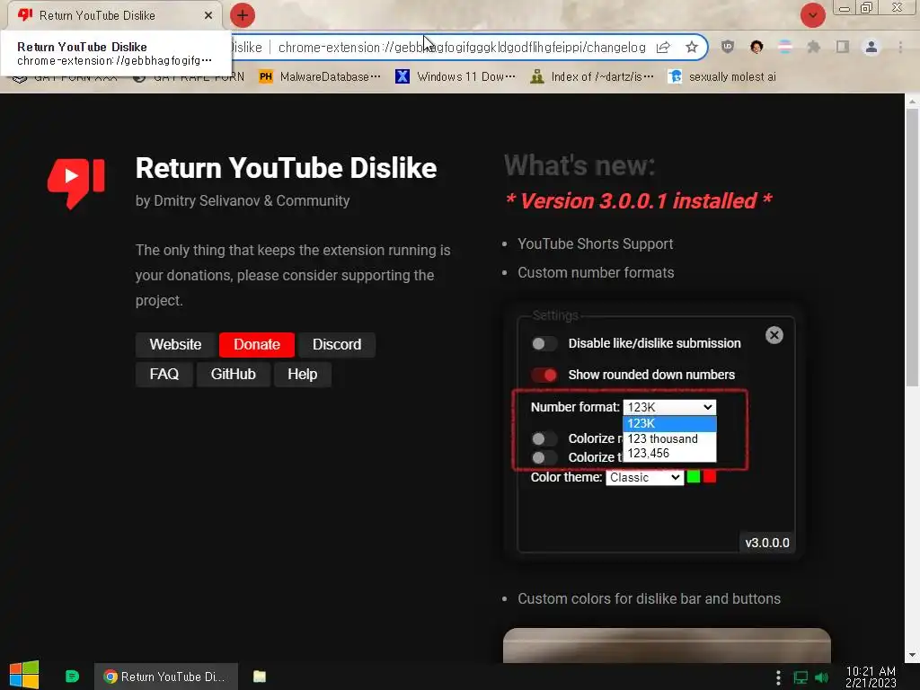
Task: Click the Chrome taskbar item Return YouTube Di…
Action: pos(166,677)
